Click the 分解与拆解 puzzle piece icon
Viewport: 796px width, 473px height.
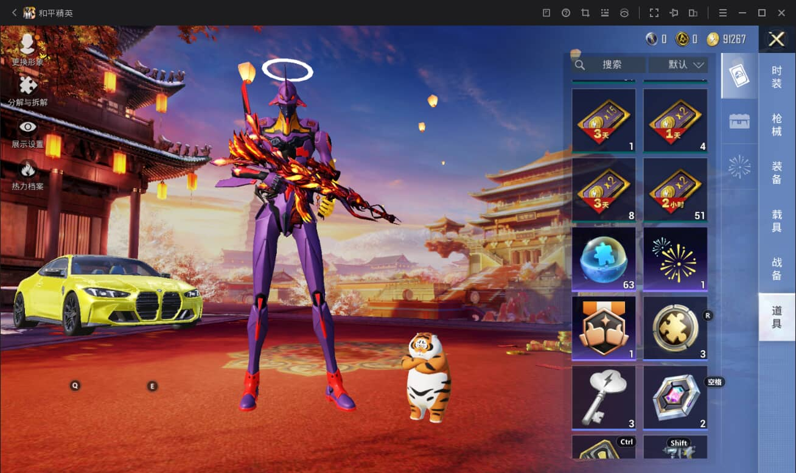pos(27,86)
